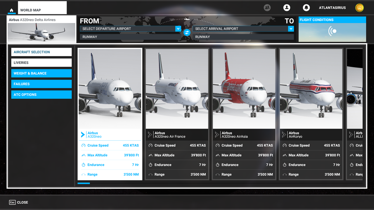This screenshot has height=210, width=374.
Task: Open the notifications bell
Action: pos(306,8)
